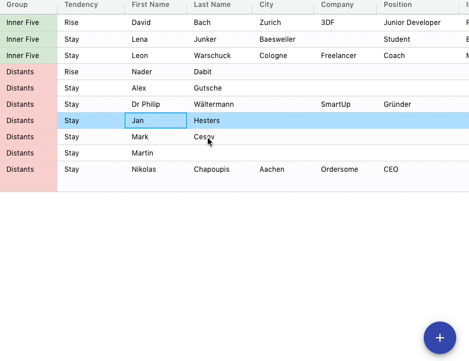Click the focused Jan first name cell
The image size is (469, 361).
coord(156,121)
